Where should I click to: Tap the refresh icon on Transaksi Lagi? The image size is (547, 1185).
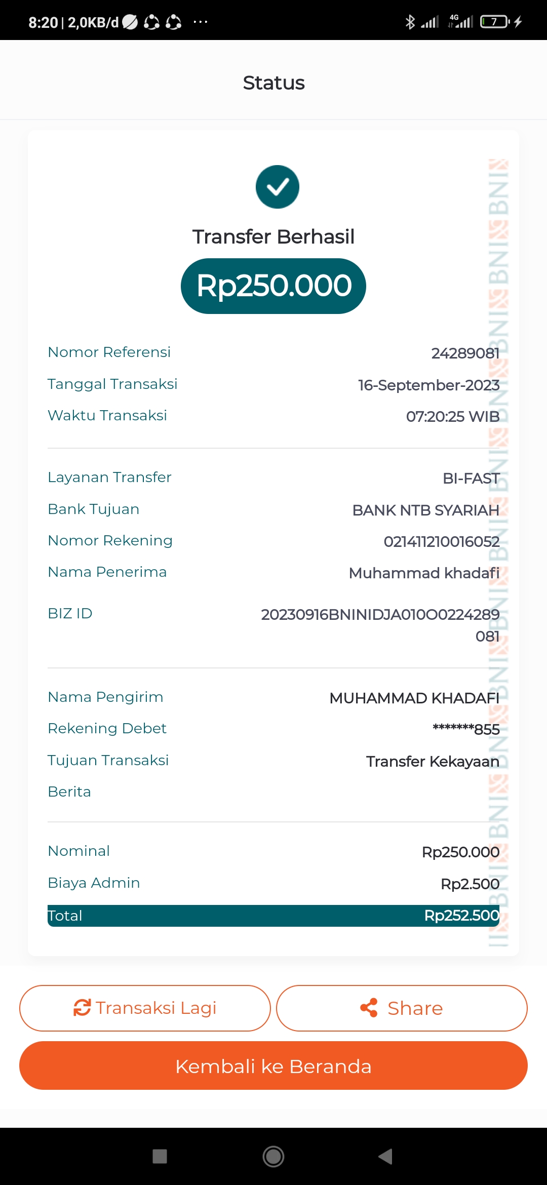tap(82, 1008)
